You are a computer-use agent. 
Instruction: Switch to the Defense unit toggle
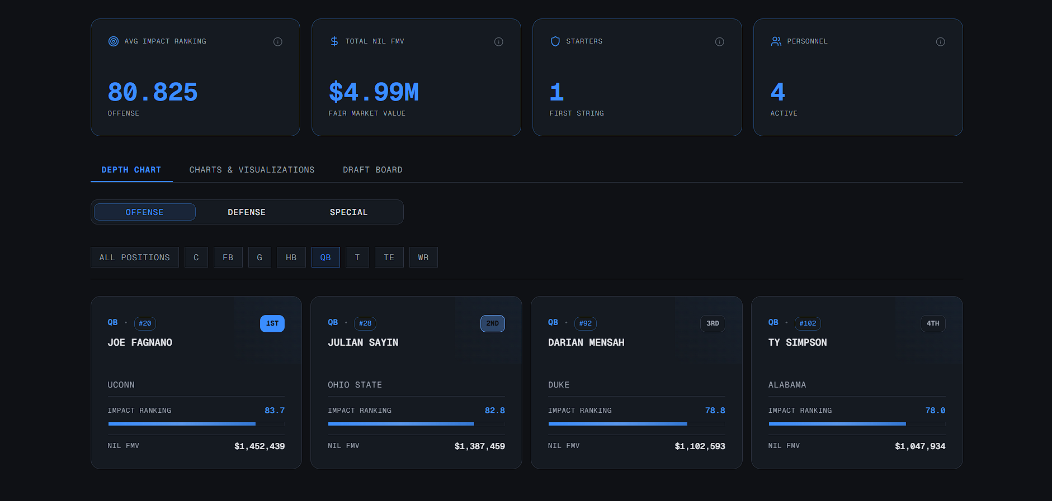tap(247, 212)
